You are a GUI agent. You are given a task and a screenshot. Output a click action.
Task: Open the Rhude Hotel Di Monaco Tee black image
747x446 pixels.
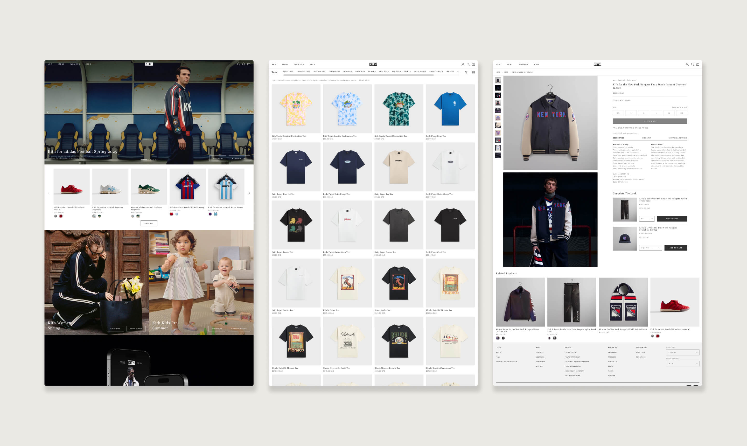click(296, 341)
